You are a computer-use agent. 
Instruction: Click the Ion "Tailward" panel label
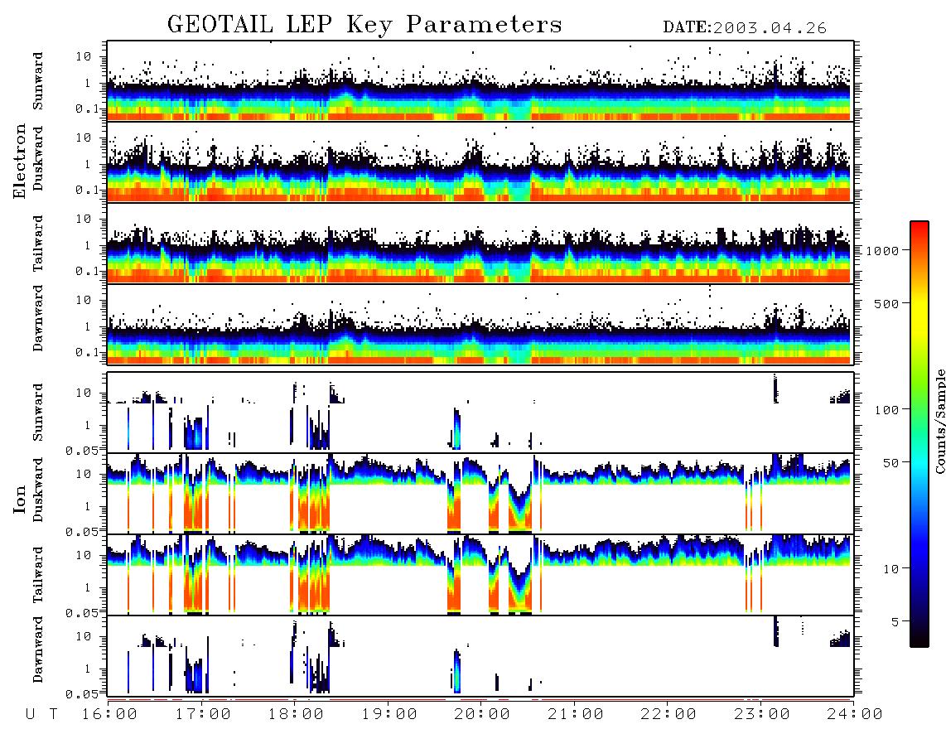[x=38, y=575]
